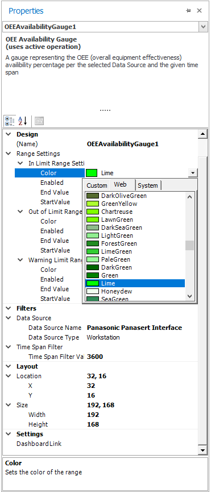Edit X value 32
Viewport: 211px width, 492px height.
pos(91,386)
